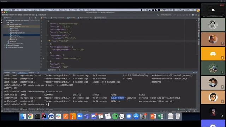Select package-lock.json in the project tree
Image resolution: width=226 pixels, height=127 pixels.
click(17, 37)
